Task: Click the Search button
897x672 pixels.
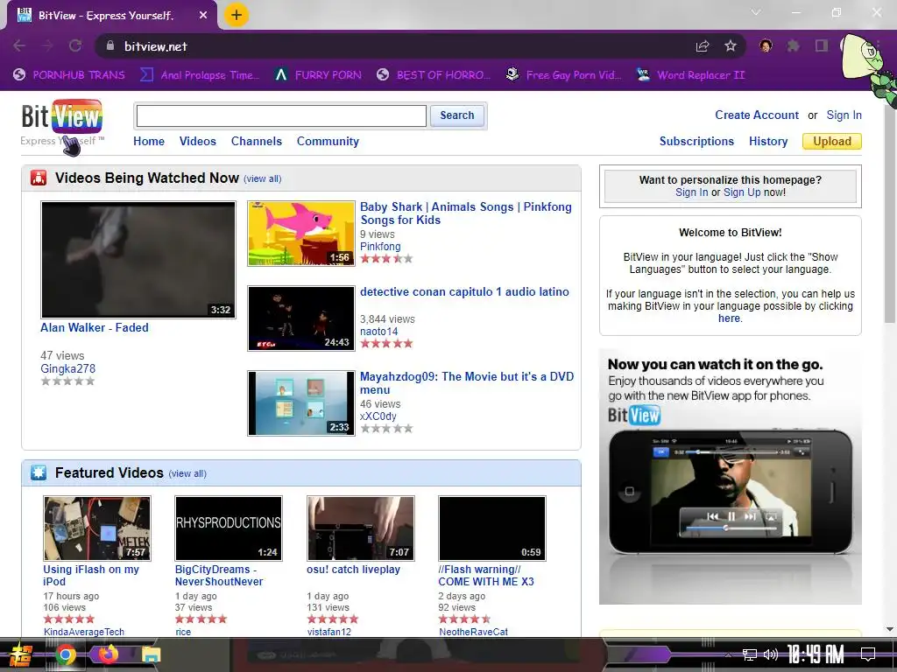Action: coord(457,115)
